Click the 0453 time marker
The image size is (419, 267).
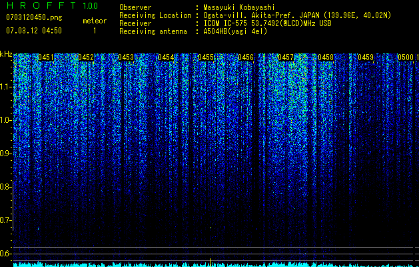(126, 57)
